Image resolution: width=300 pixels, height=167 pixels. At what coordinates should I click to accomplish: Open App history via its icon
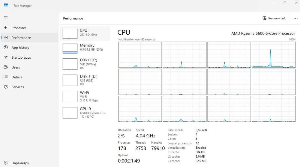pos(6,48)
